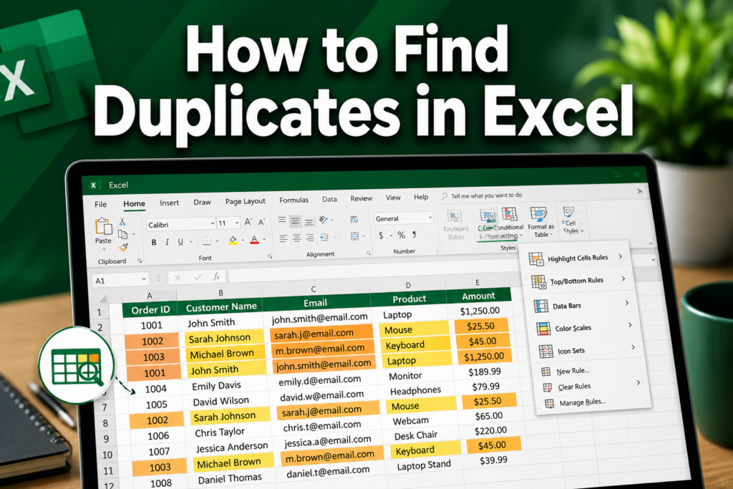Click the Align Left icon
The image size is (733, 489).
(283, 239)
